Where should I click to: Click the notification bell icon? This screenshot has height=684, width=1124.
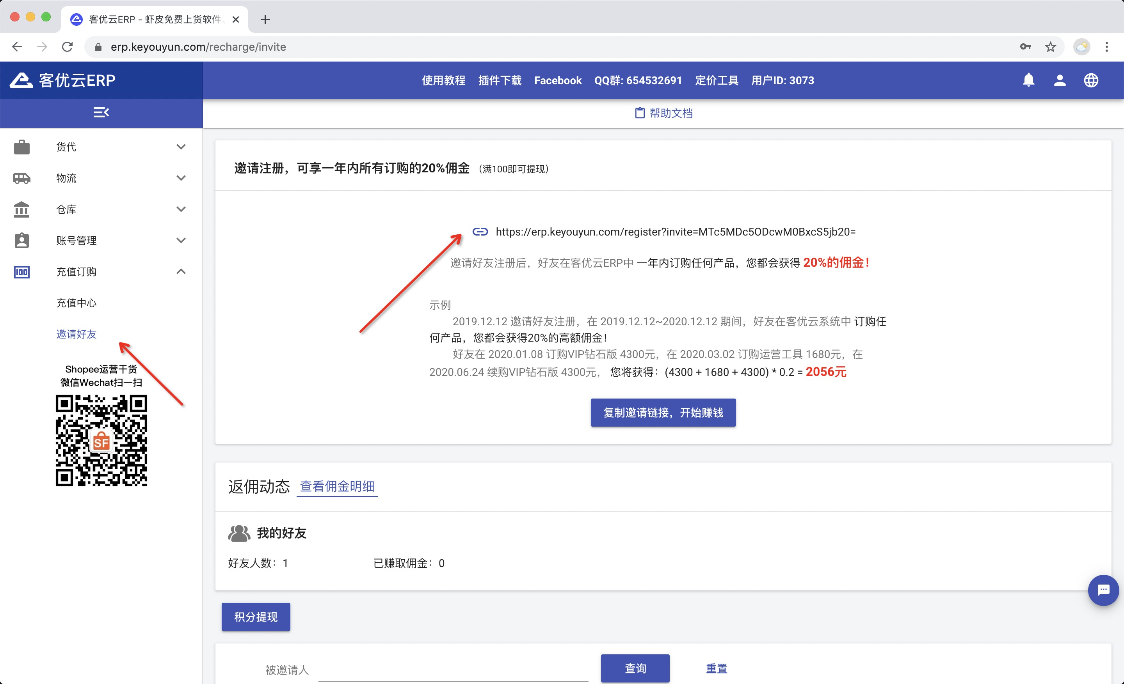click(x=1028, y=80)
